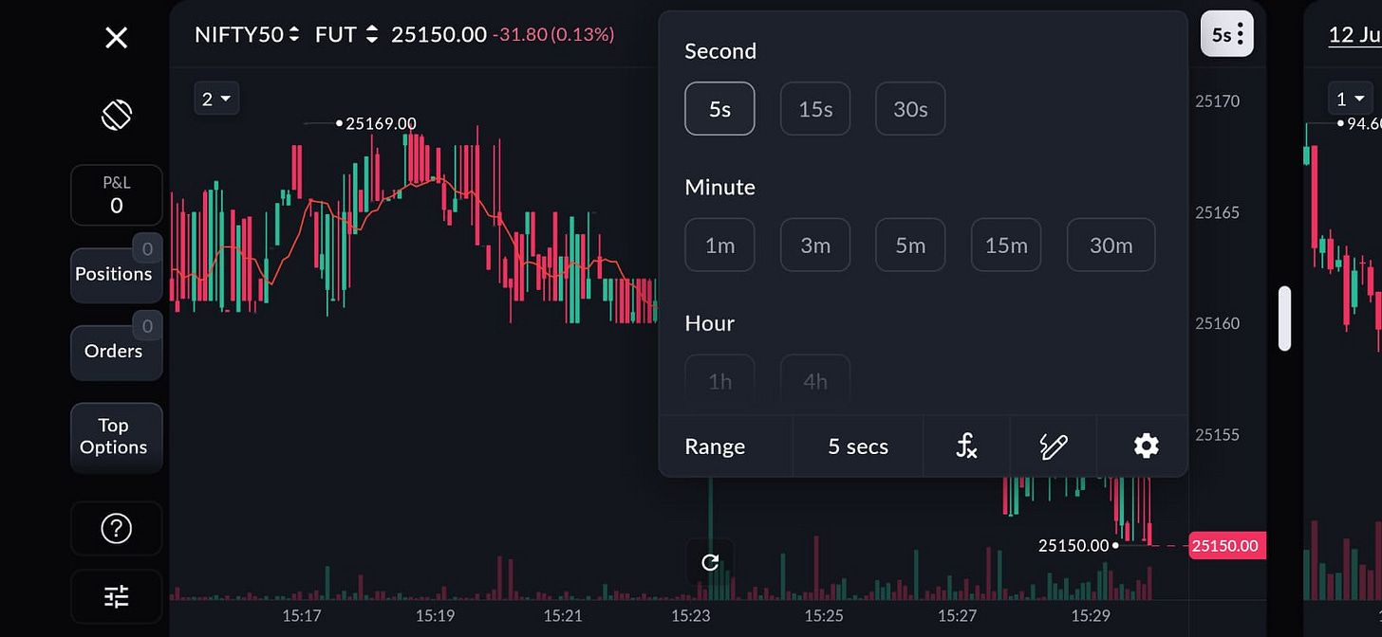
Task: Click the vertical scroll handle beside price axis
Action: [x=1285, y=318]
